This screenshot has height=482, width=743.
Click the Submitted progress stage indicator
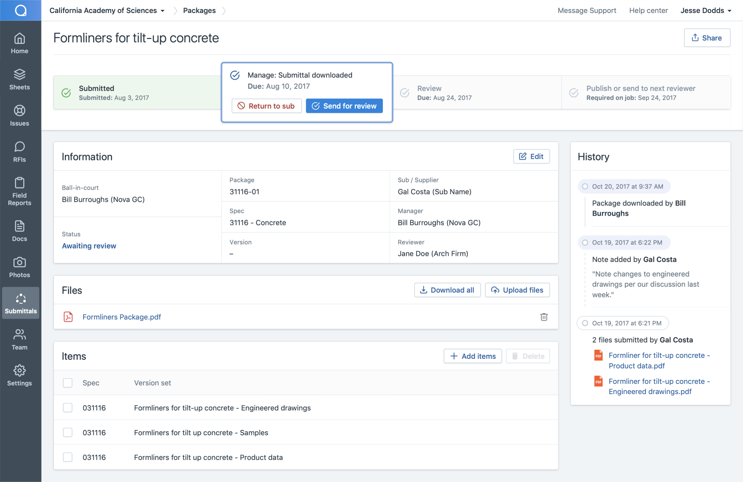click(66, 93)
